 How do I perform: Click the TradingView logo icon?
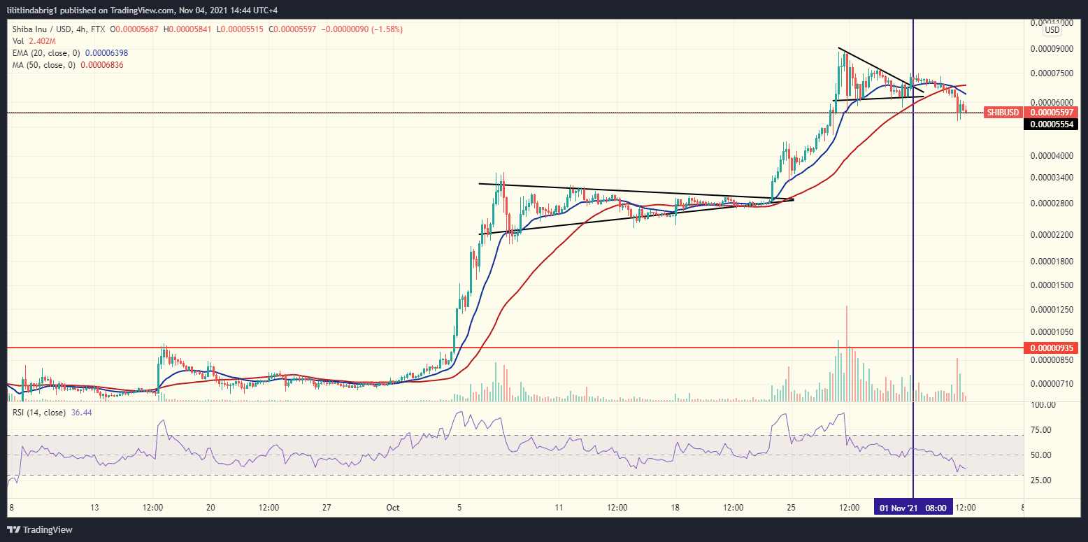click(15, 529)
